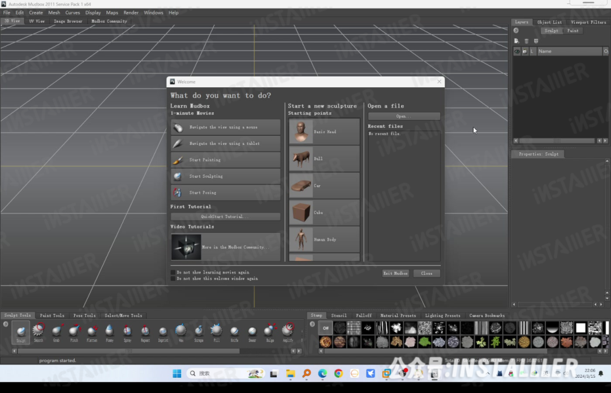Open Microsoft Edge from the taskbar
This screenshot has width=611, height=393.
click(x=322, y=374)
